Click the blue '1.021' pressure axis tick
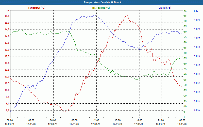 point(197,20)
